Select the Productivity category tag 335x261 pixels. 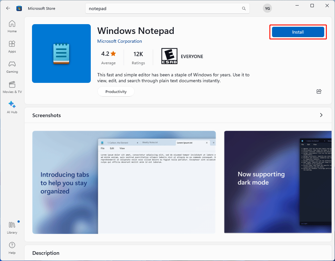point(116,91)
